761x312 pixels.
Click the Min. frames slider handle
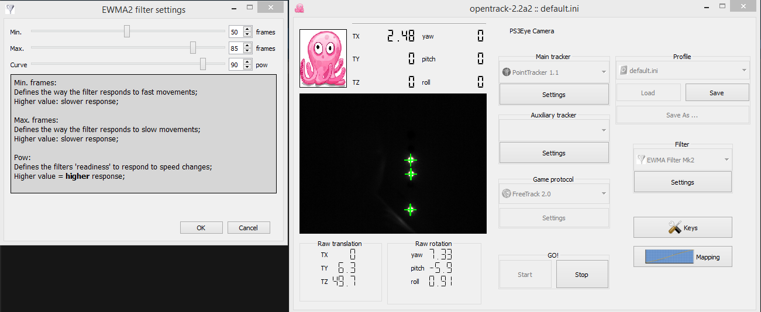[x=127, y=32]
